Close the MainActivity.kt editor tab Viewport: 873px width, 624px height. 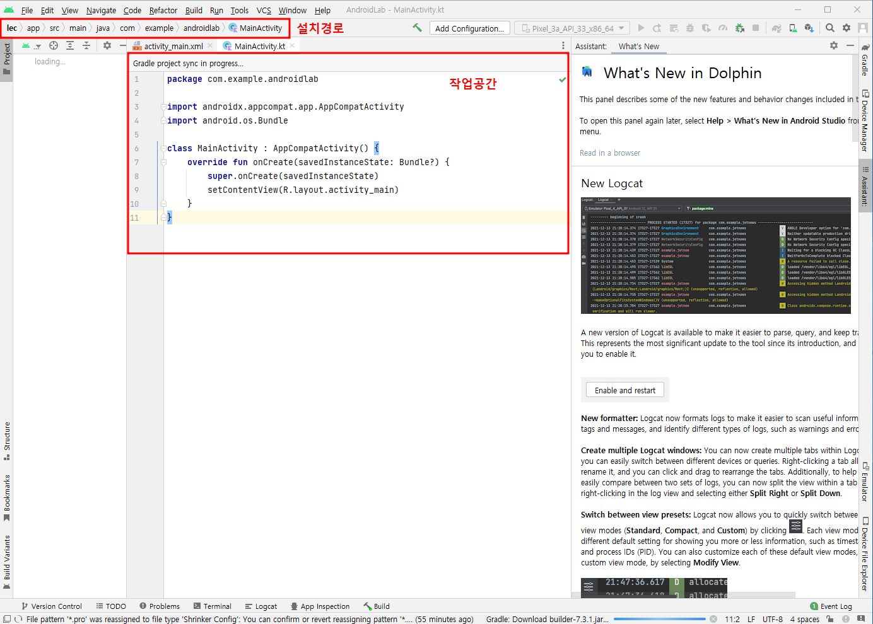[x=292, y=45]
